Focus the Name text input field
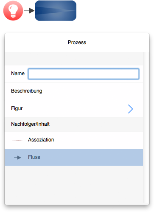Viewport: 154px width, 212px height. click(x=84, y=74)
